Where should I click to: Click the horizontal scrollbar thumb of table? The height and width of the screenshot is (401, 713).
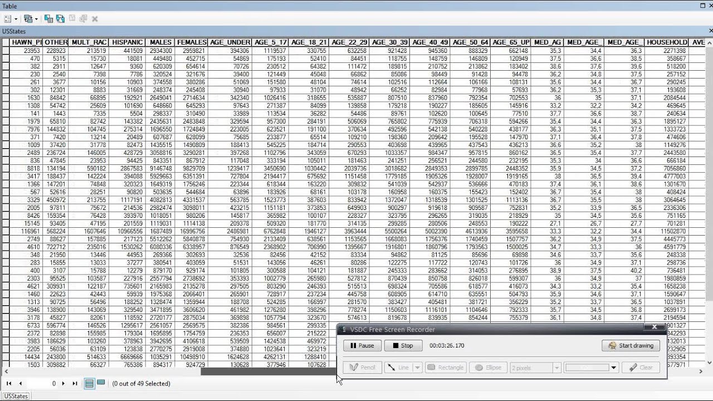(x=267, y=371)
